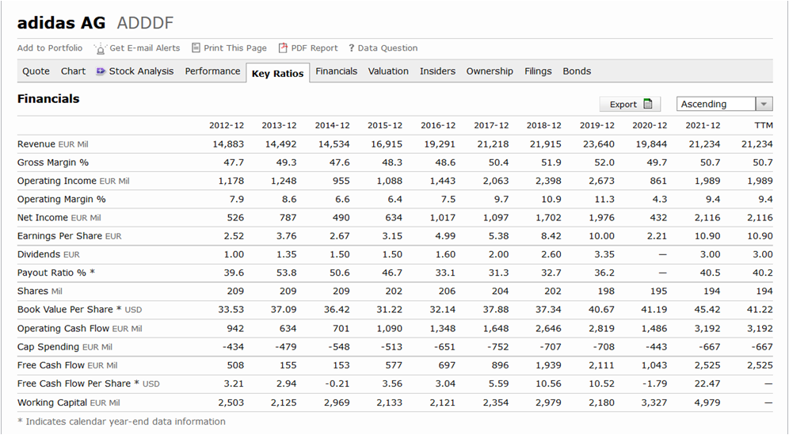This screenshot has width=789, height=435.
Task: Select the Key Ratios tab
Action: click(277, 74)
